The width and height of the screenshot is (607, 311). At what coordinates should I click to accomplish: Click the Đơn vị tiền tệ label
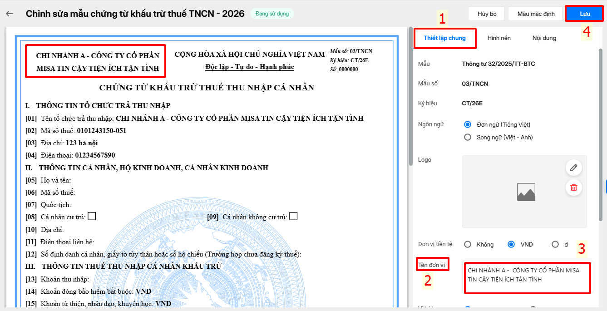tap(435, 244)
